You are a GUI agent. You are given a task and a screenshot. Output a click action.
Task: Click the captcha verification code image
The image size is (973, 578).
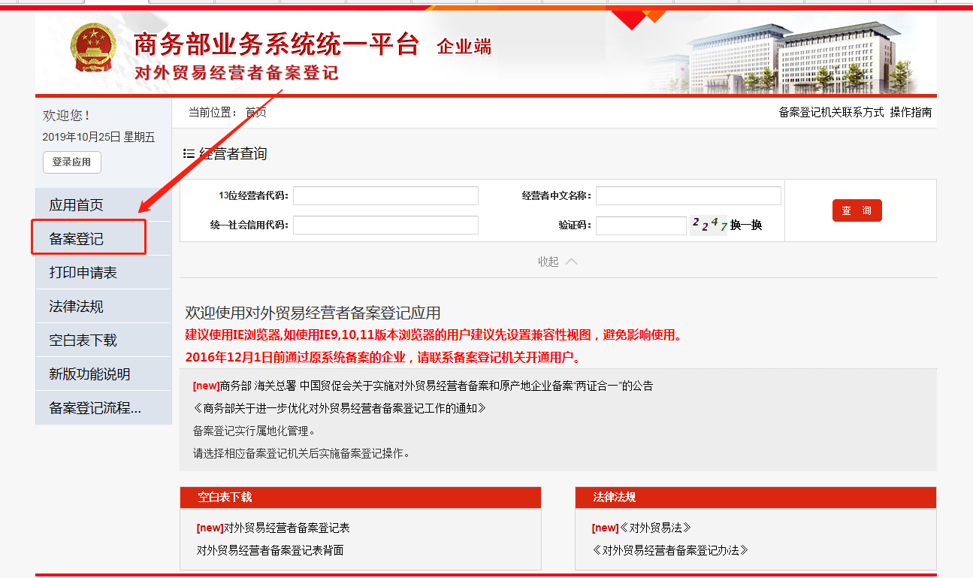[x=709, y=225]
